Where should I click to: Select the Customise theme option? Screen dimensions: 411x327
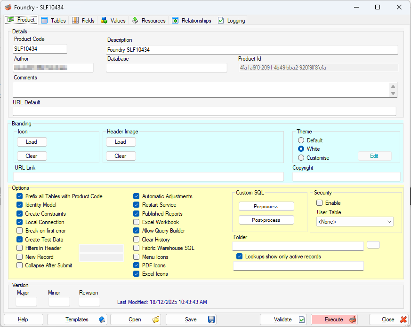pos(301,158)
